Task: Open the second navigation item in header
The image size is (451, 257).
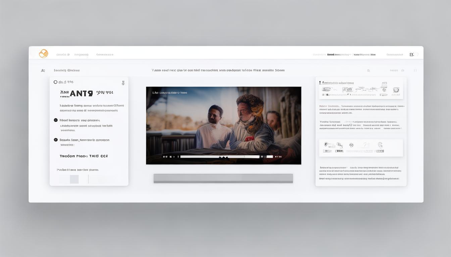Action: point(81,55)
